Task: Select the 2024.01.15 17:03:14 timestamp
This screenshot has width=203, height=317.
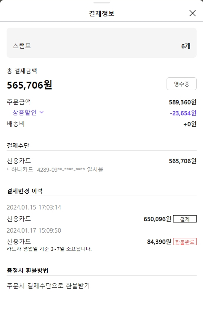Action: point(34,207)
